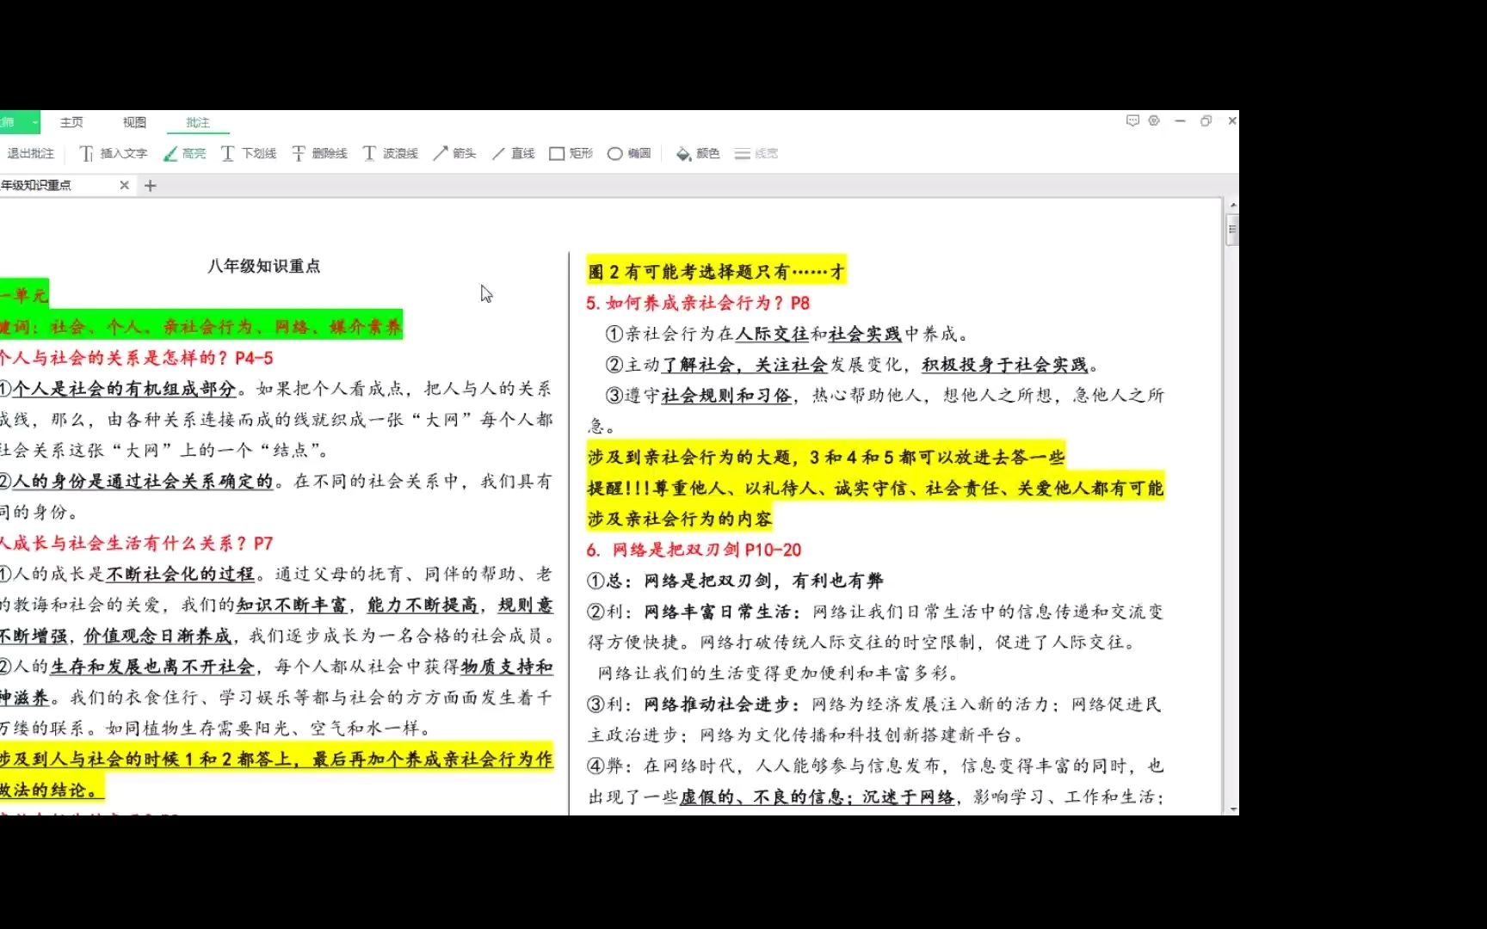Screen dimensions: 1487x929
Task: Click underlined text 社会规则和习俗
Action: 726,396
